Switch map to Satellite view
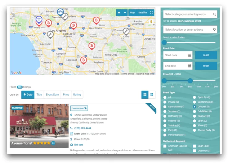This screenshot has height=163, width=228. (142, 13)
